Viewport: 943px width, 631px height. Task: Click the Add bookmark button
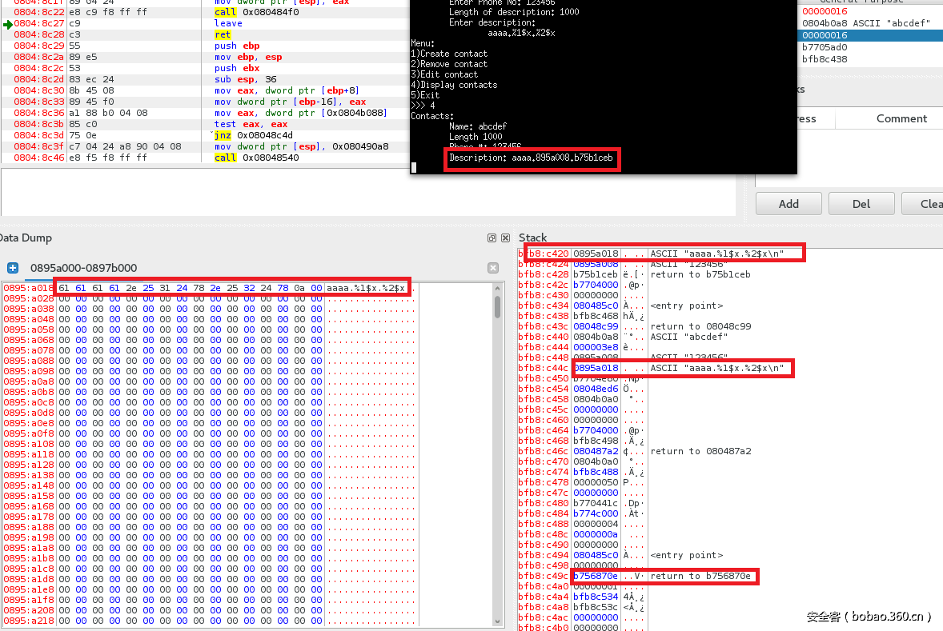(x=789, y=203)
